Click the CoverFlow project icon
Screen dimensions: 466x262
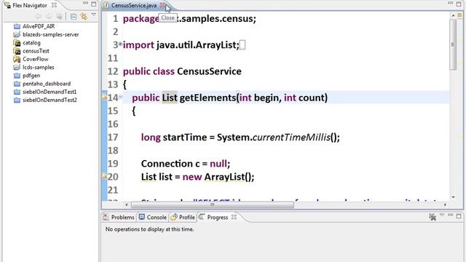[x=17, y=59]
